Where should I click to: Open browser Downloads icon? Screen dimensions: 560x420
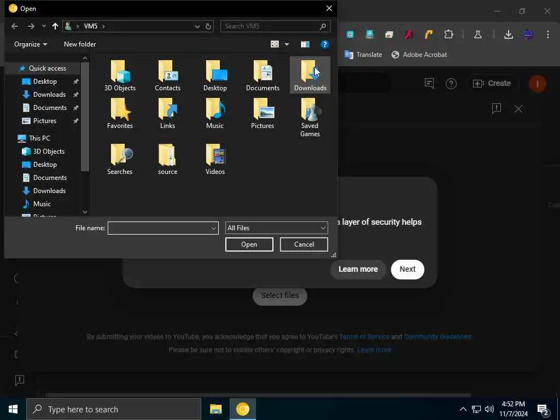[x=508, y=34]
